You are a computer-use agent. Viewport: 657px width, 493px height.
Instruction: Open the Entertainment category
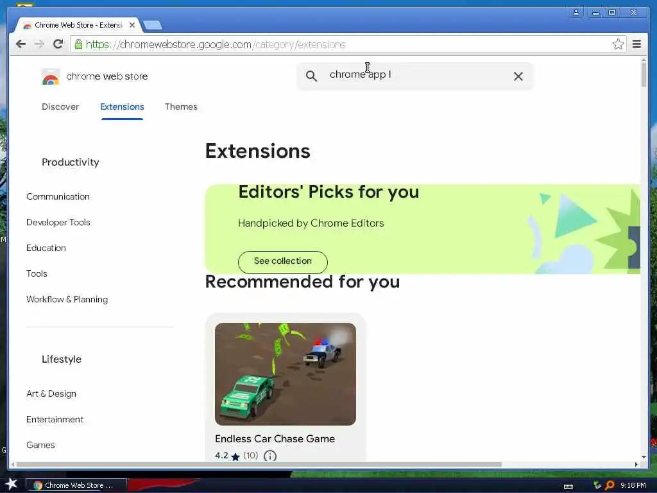(55, 419)
